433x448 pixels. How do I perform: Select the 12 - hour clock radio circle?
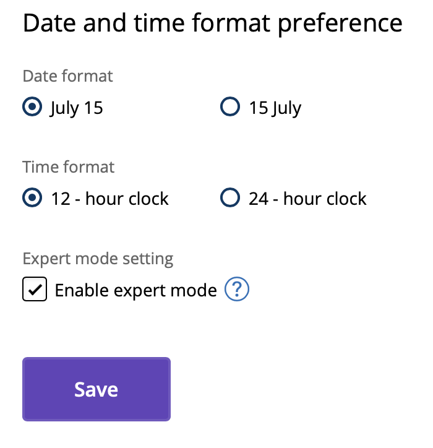pyautogui.click(x=32, y=197)
